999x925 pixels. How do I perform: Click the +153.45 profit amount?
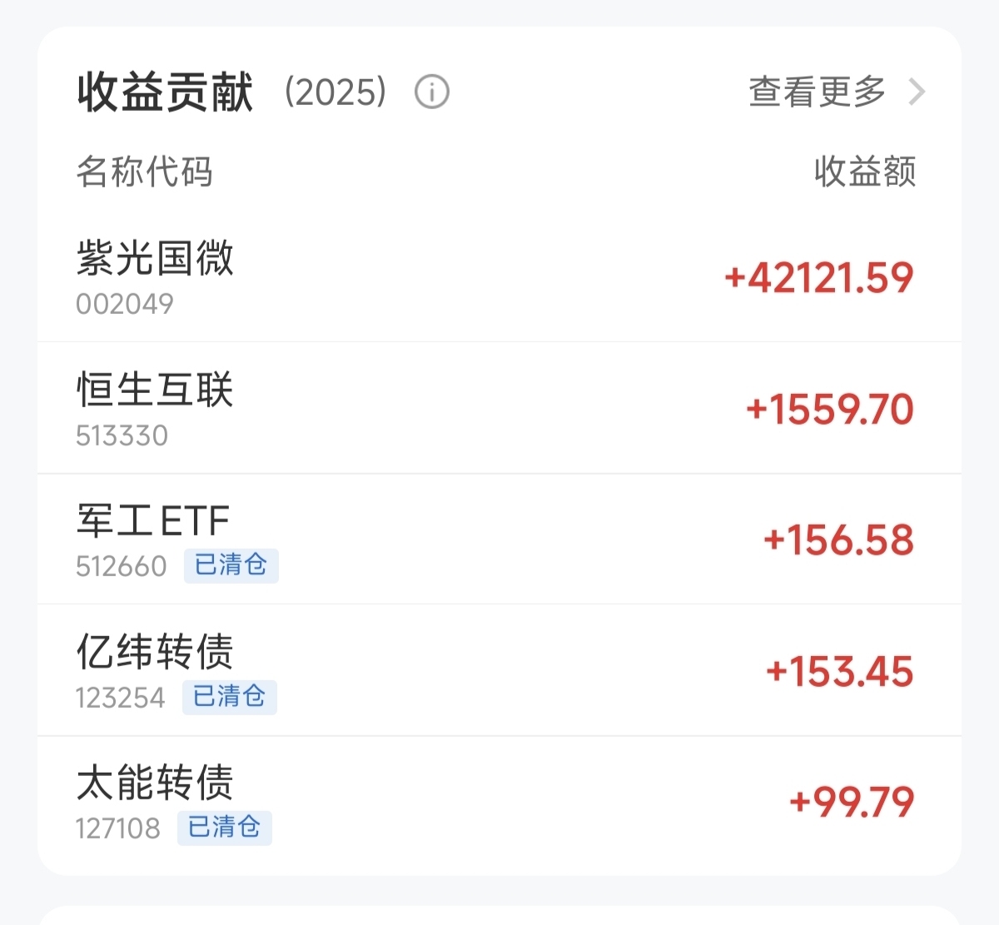(839, 671)
